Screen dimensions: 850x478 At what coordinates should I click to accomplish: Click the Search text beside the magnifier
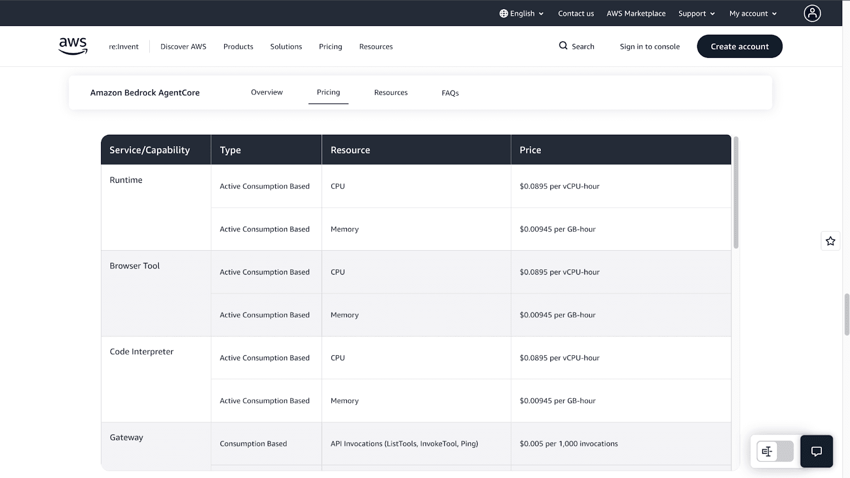pos(583,47)
